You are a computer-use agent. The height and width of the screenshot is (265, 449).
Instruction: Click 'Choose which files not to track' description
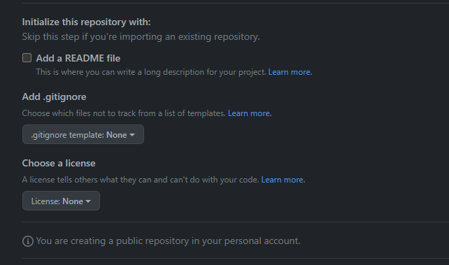click(124, 113)
